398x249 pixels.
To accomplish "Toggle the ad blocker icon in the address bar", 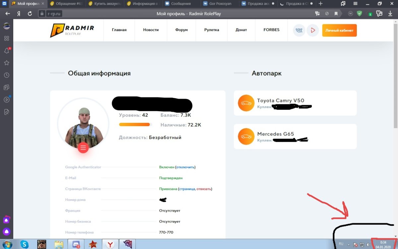I will point(326,14).
